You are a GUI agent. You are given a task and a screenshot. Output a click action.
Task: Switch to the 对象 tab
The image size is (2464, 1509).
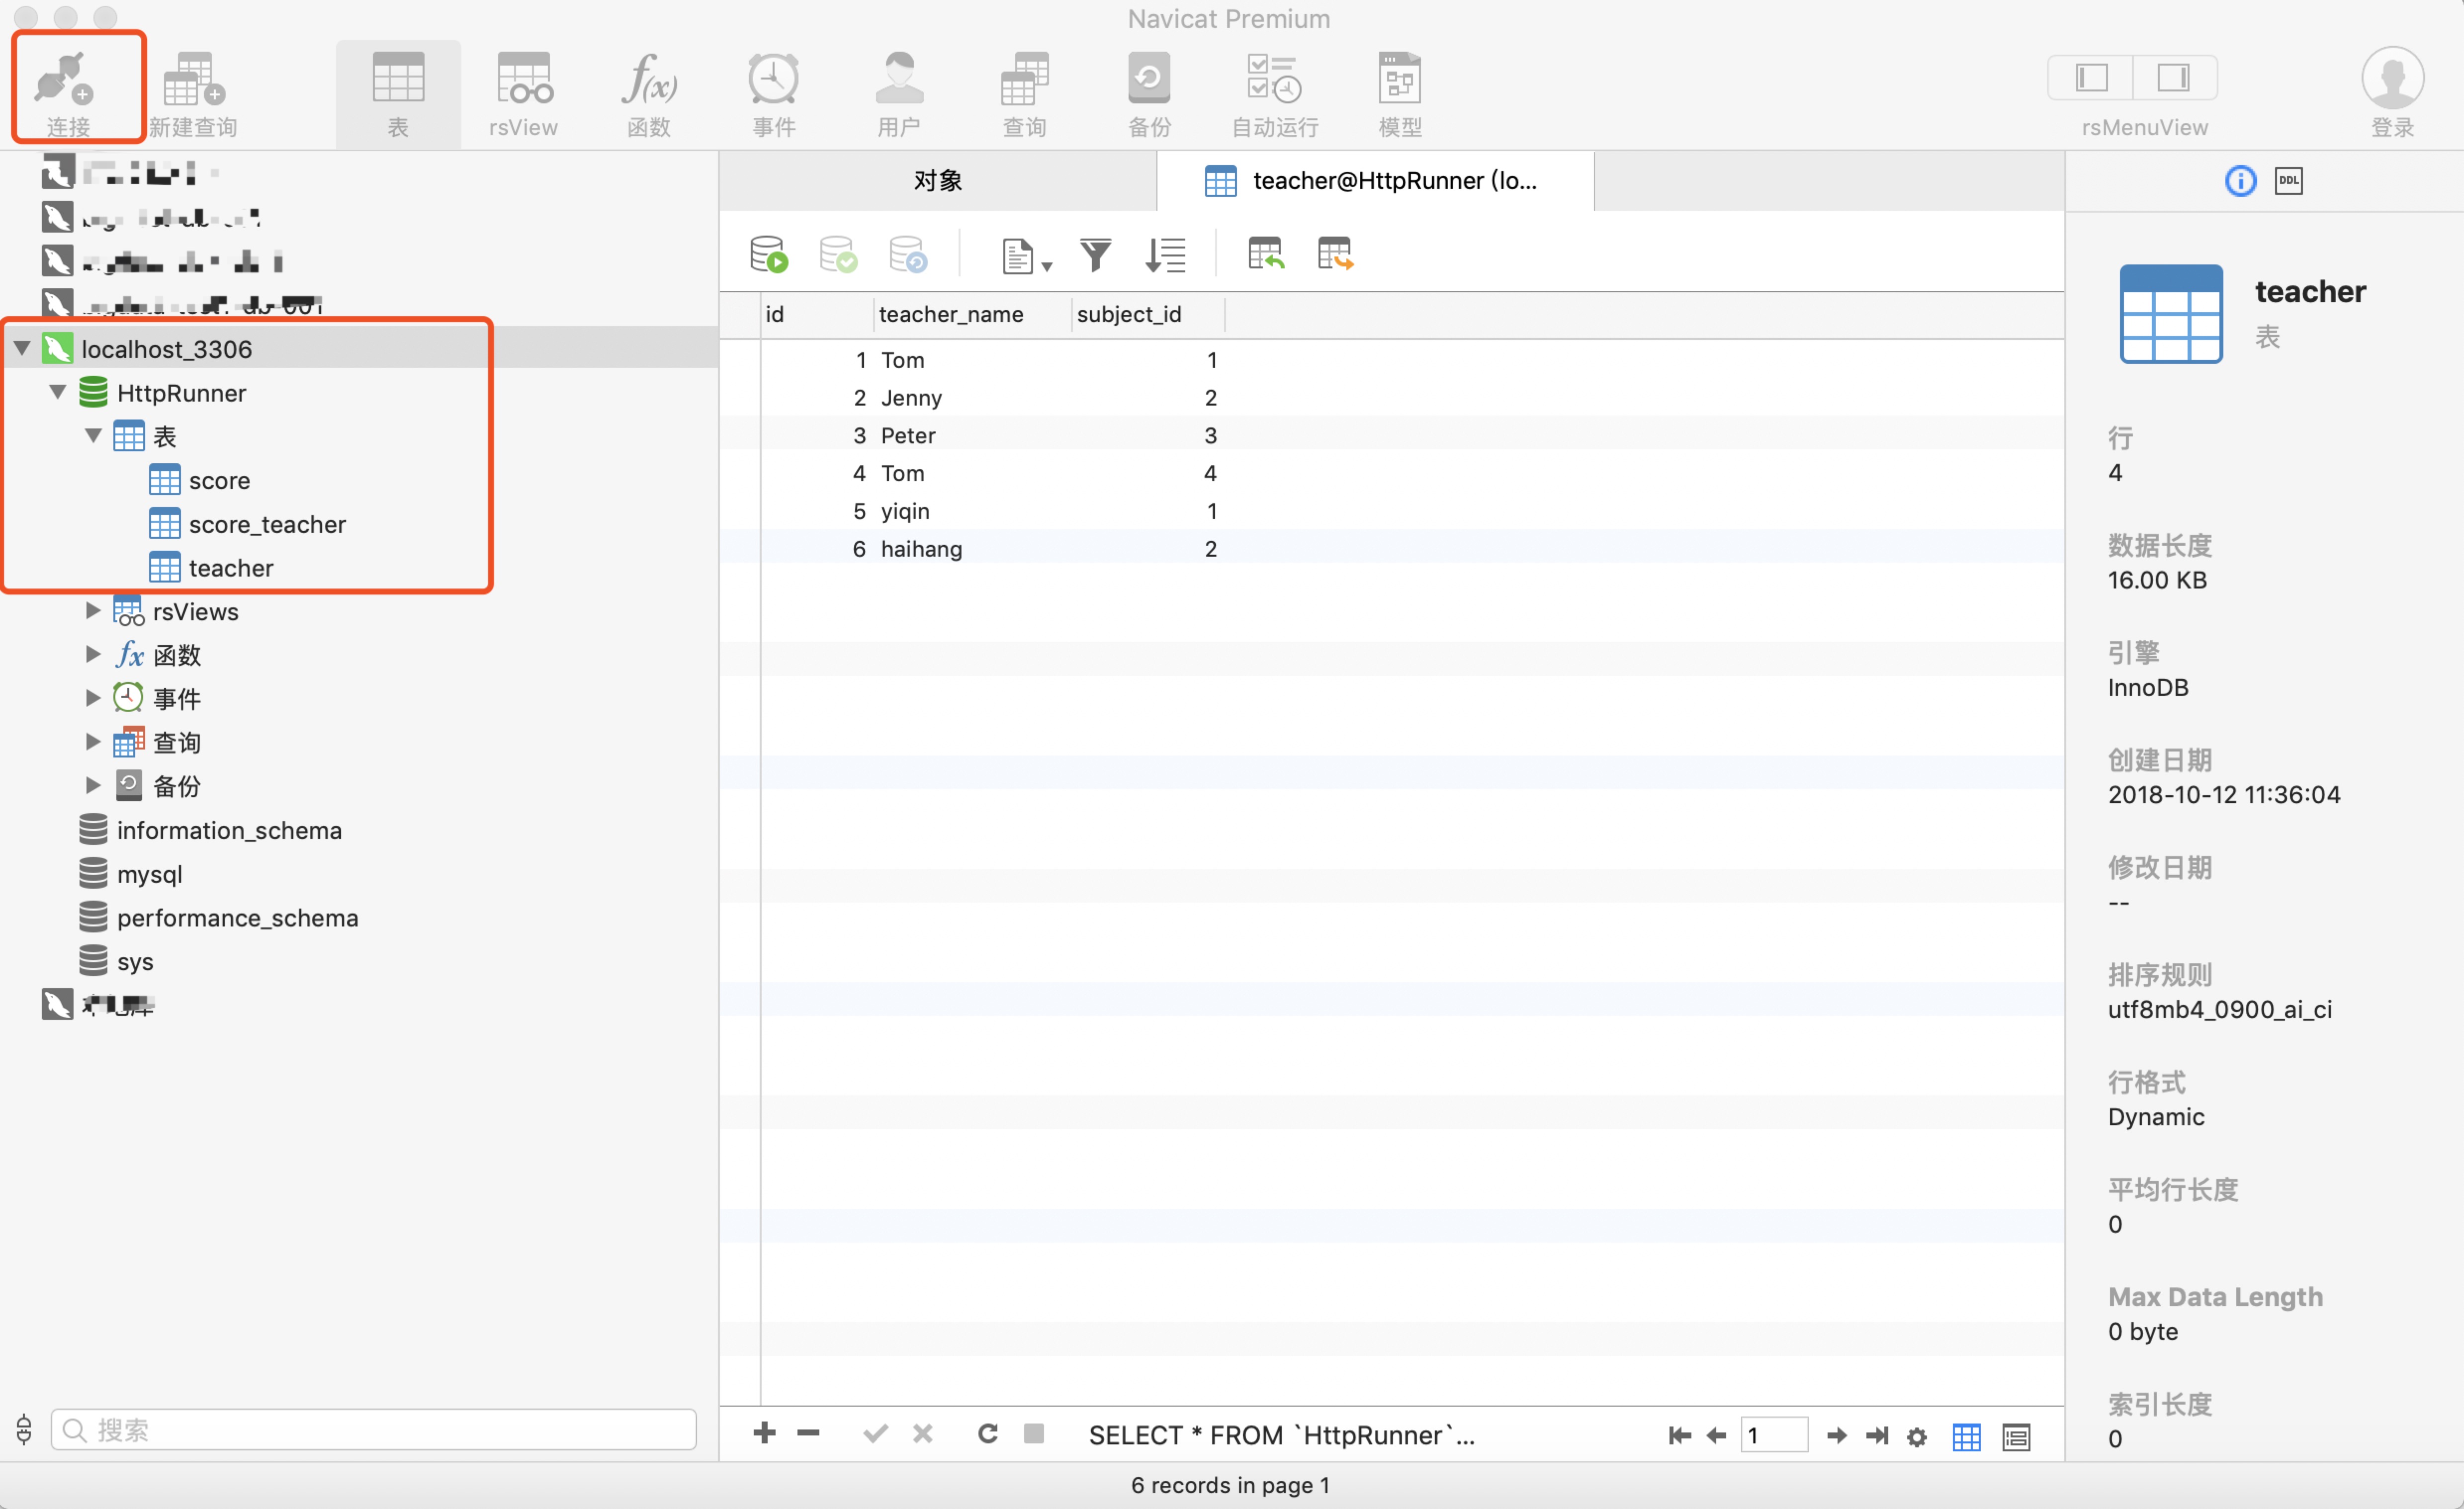click(x=937, y=181)
